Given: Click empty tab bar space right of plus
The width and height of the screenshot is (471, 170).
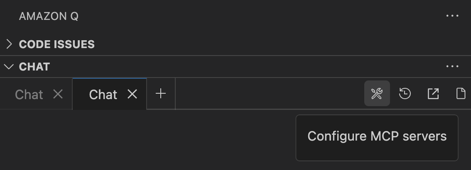Looking at the screenshot, I should (269, 94).
